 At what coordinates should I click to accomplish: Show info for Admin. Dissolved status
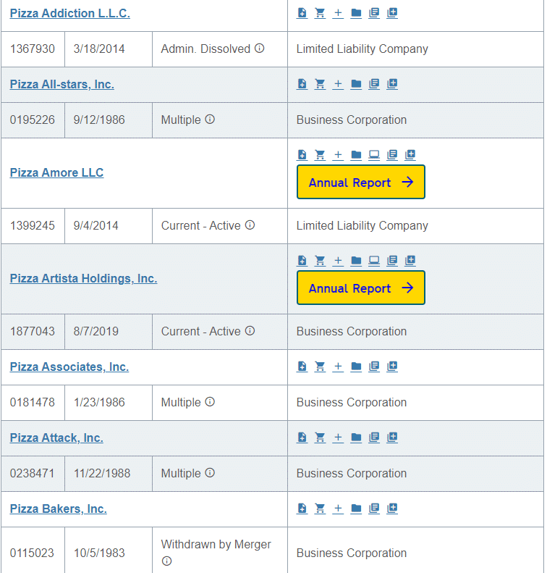click(x=259, y=49)
